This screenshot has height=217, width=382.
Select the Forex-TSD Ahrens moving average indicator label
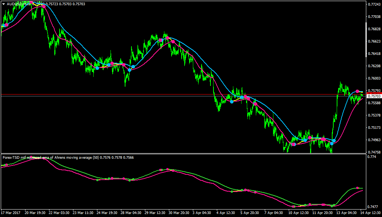tap(68, 158)
